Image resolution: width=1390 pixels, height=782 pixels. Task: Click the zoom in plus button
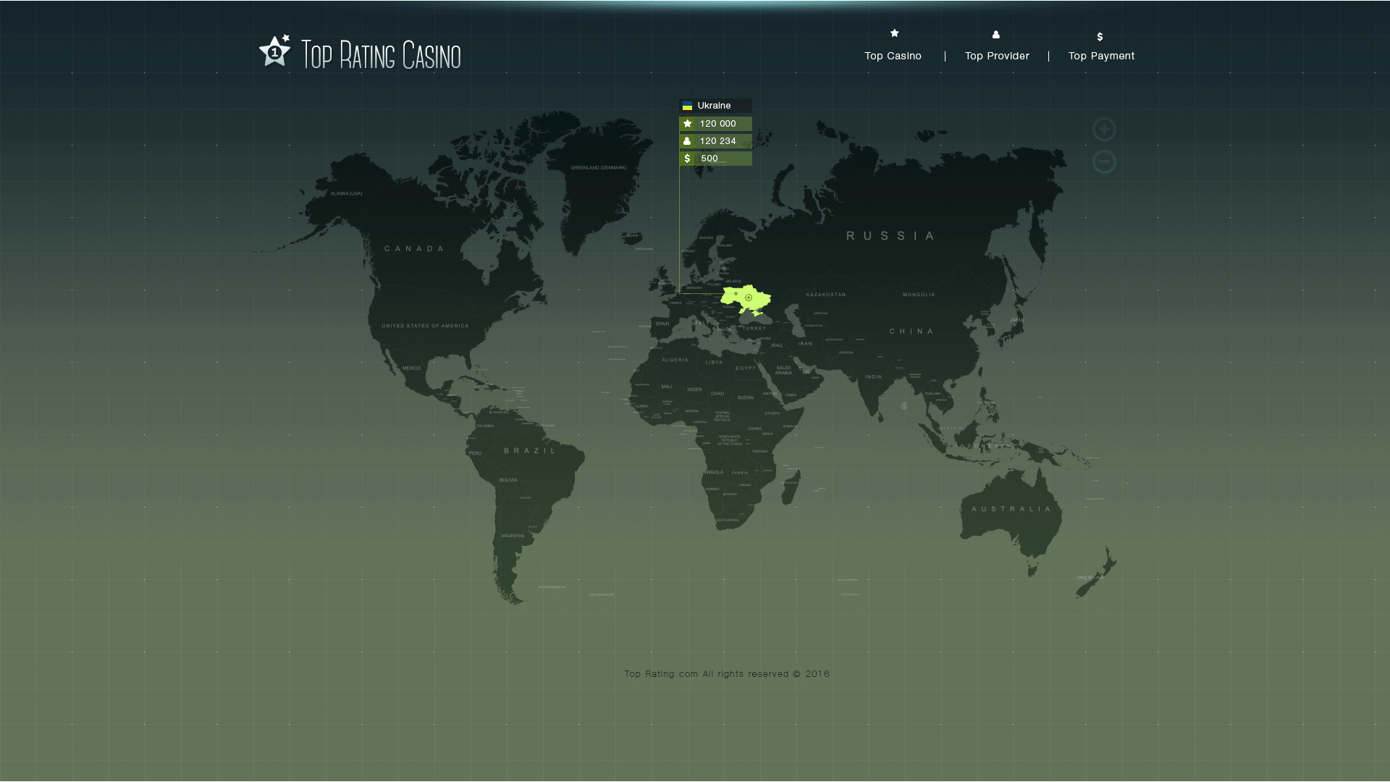[x=1104, y=130]
